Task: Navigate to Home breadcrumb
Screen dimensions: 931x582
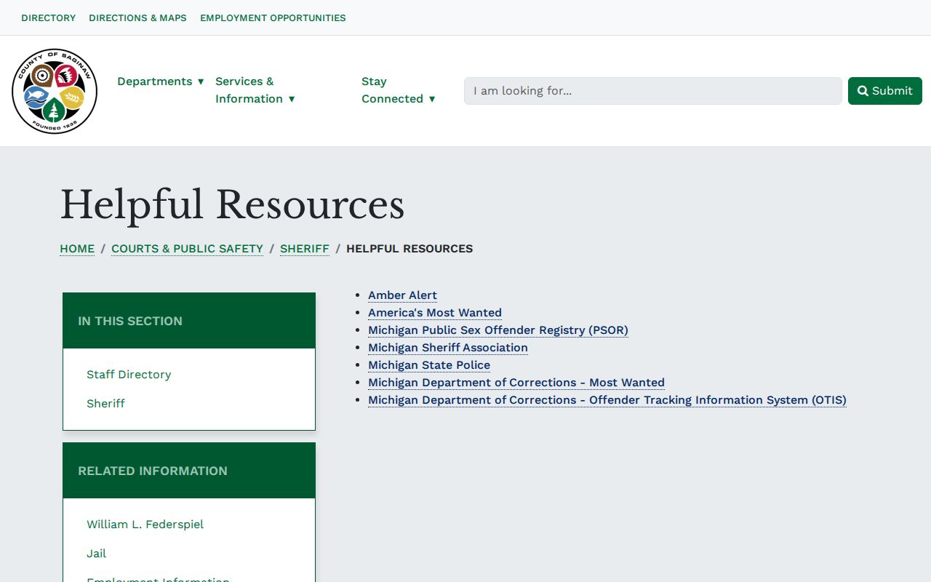Action: tap(77, 249)
